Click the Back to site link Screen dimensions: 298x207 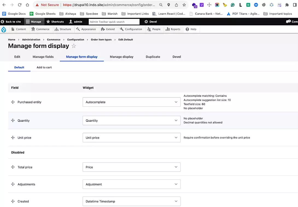12,22
